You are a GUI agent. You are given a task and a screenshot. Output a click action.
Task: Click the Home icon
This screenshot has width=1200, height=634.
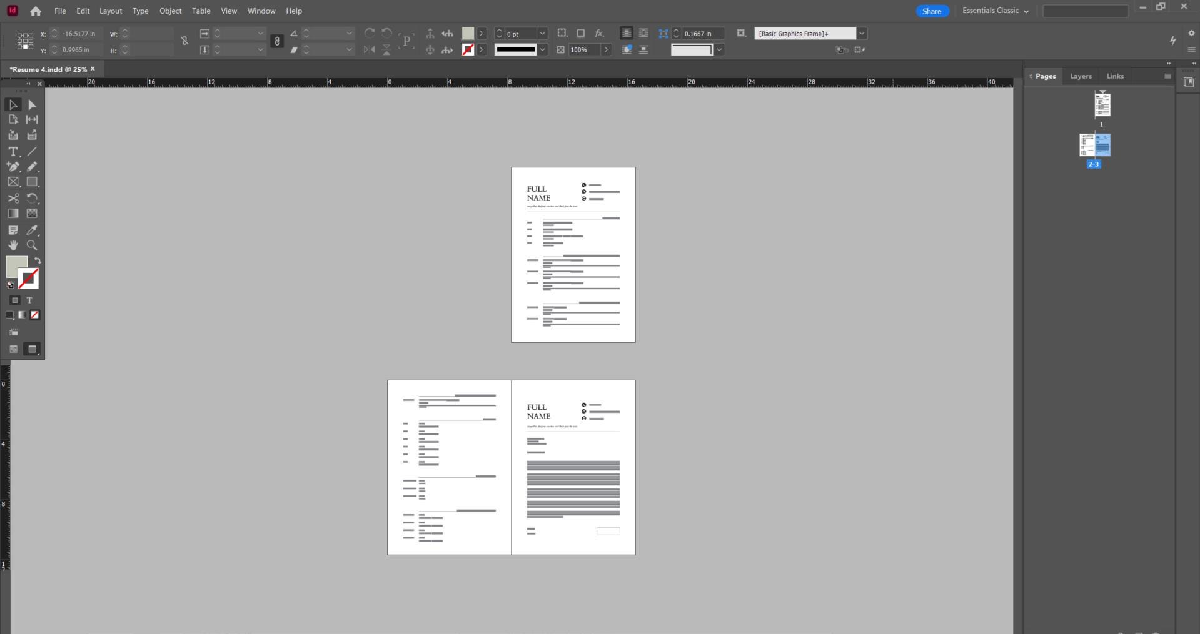(36, 11)
